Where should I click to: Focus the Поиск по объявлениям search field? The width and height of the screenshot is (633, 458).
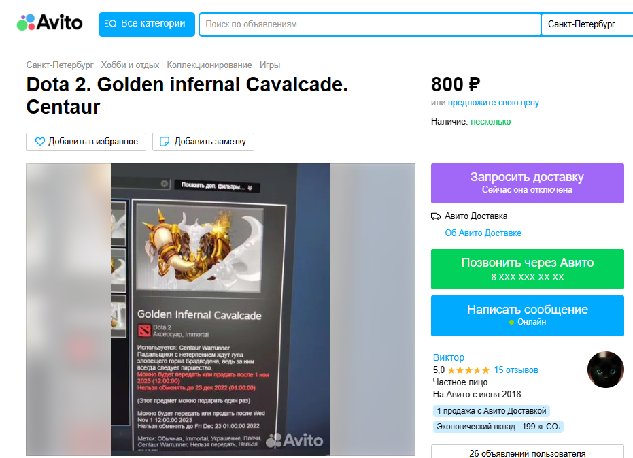click(370, 24)
